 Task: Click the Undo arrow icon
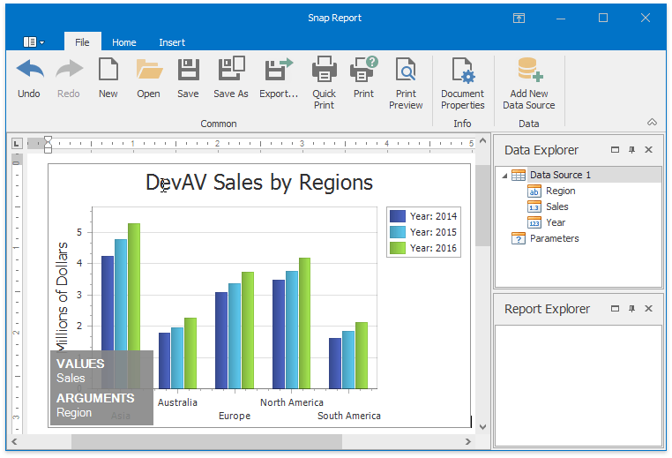29,70
